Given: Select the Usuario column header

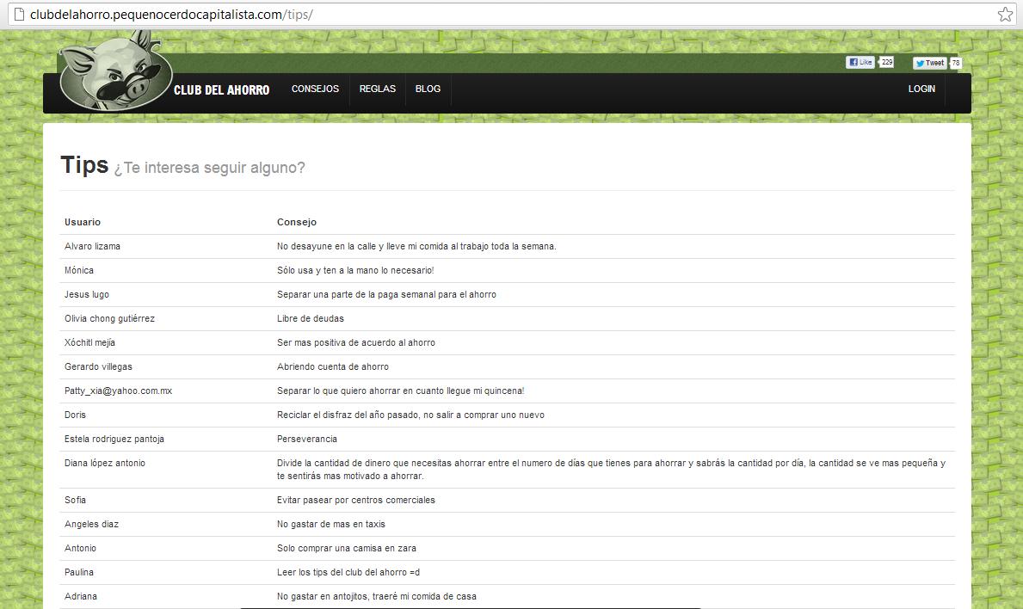Looking at the screenshot, I should [83, 222].
